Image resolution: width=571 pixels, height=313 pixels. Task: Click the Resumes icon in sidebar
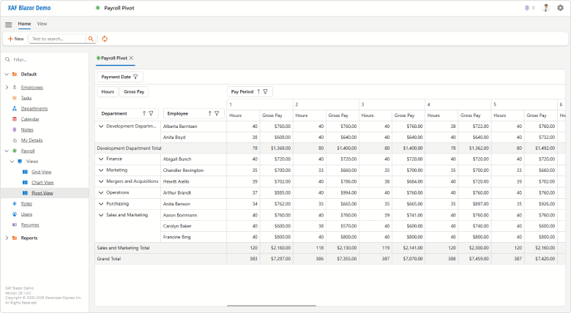(x=15, y=225)
